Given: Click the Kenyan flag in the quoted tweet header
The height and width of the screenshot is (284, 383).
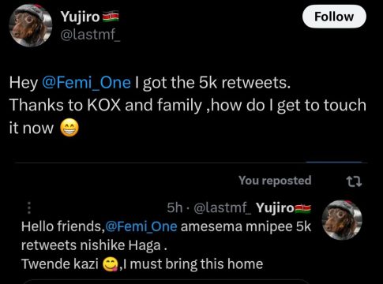Looking at the screenshot, I should point(303,208).
